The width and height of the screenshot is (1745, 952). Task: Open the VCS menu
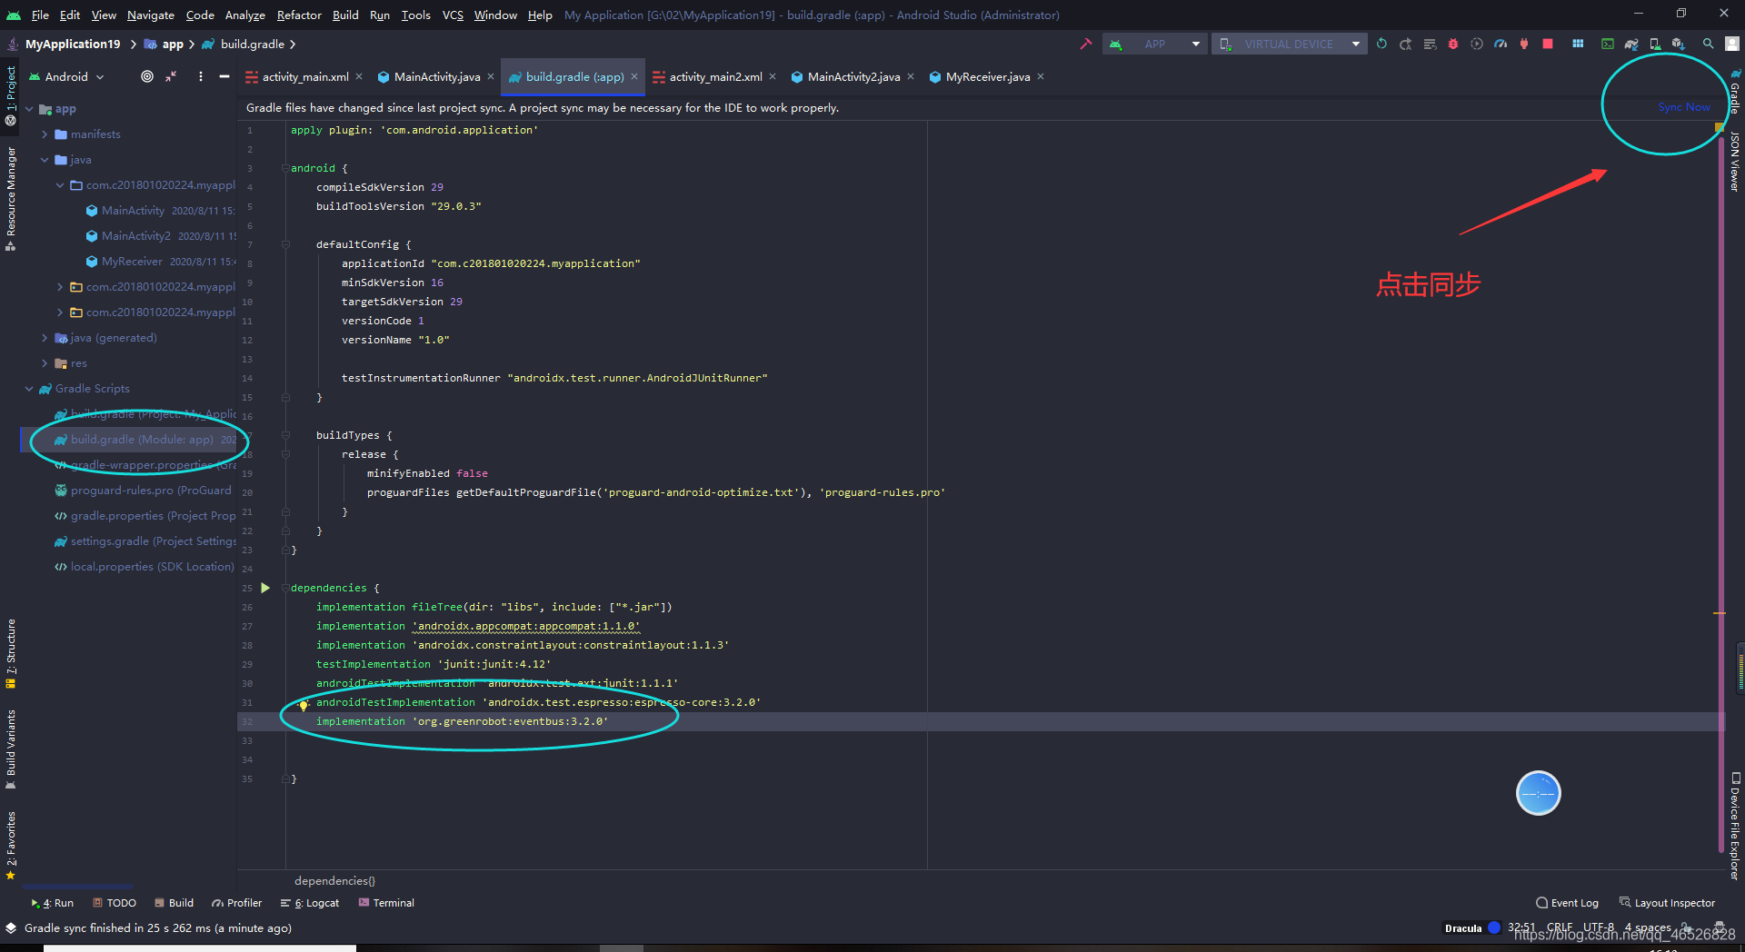point(453,15)
